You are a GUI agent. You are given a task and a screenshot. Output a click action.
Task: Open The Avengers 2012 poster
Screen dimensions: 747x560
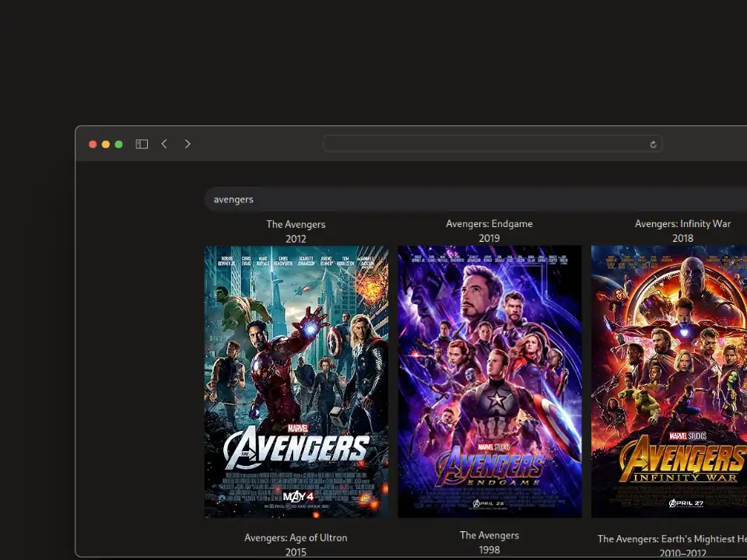296,381
